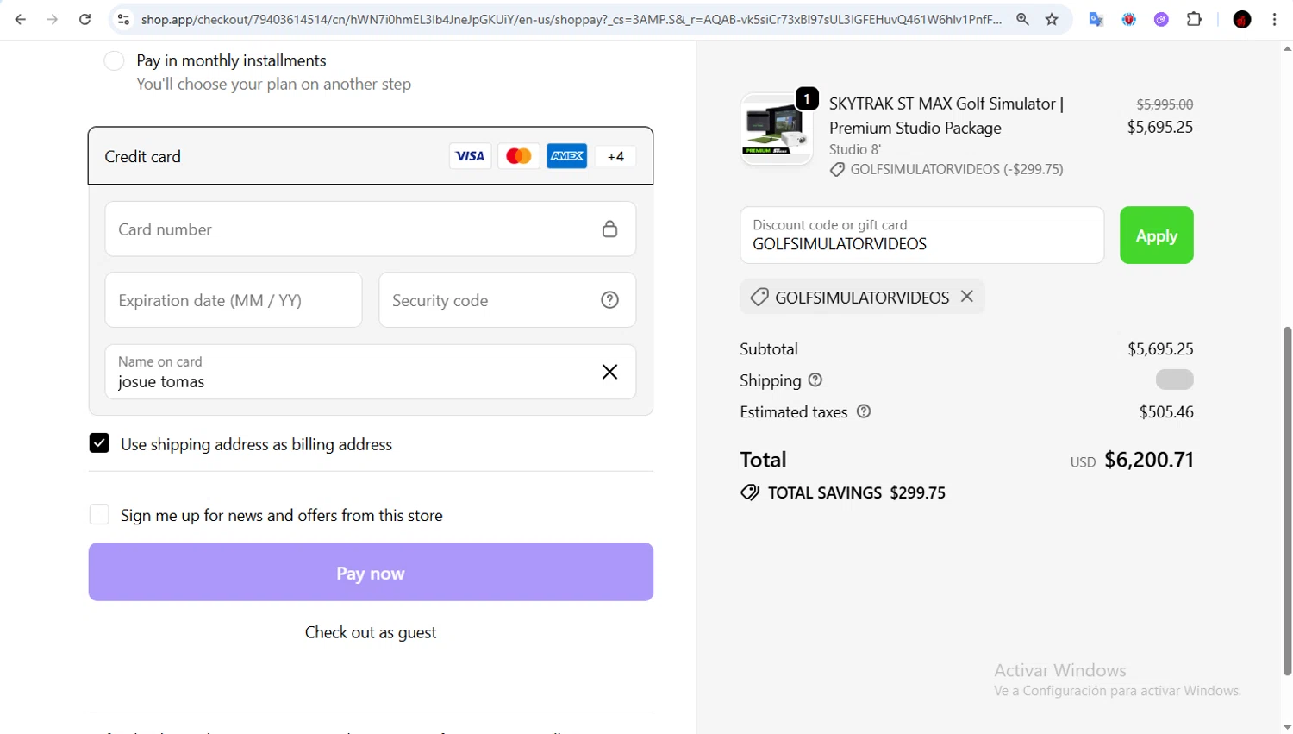Viewport: 1293px width, 734px height.
Task: Click the Amex card logo
Action: click(x=567, y=156)
